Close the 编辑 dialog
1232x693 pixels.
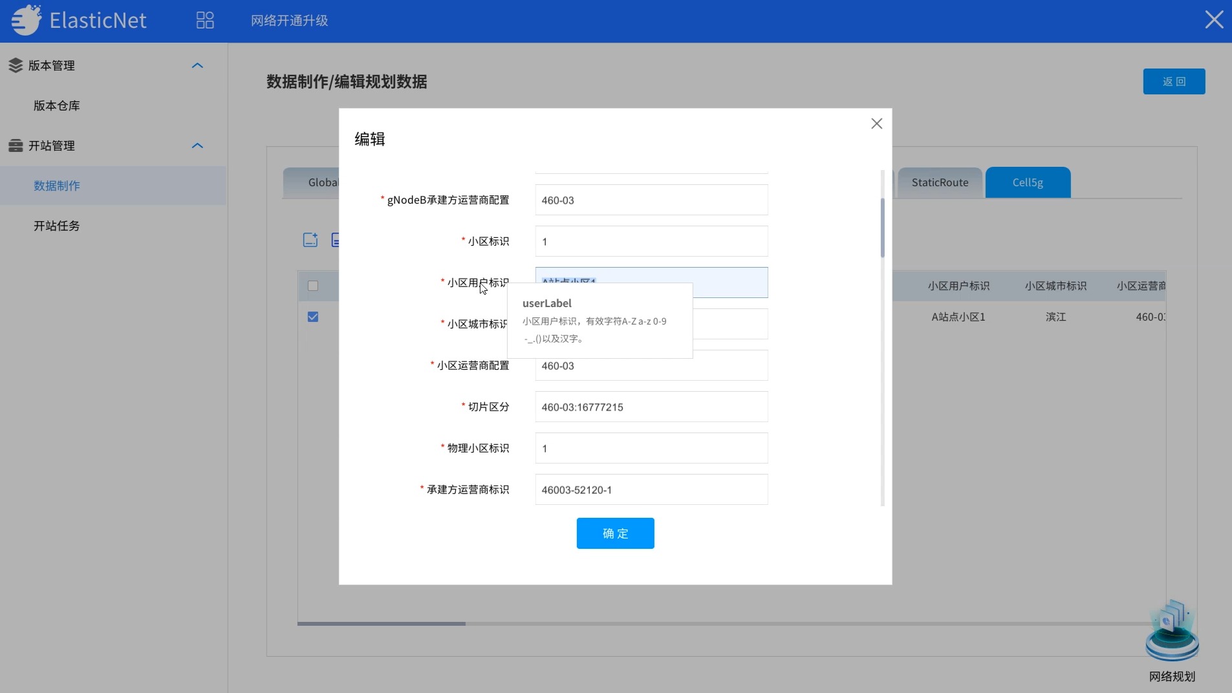pyautogui.click(x=876, y=123)
